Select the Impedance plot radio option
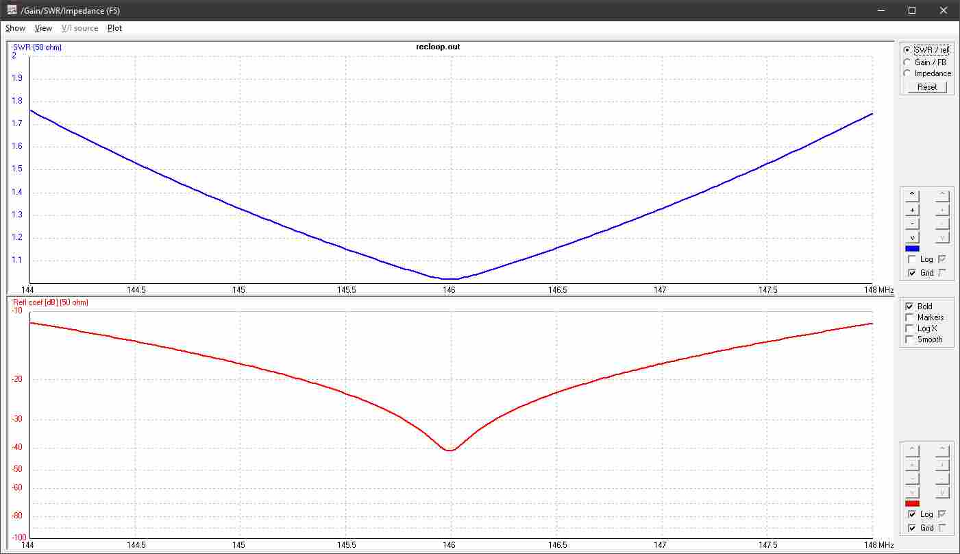Screen dimensions: 960x554 point(907,73)
